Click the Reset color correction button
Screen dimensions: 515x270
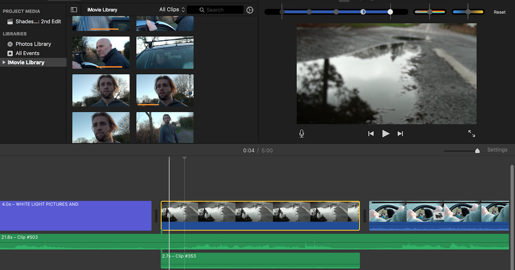[499, 12]
